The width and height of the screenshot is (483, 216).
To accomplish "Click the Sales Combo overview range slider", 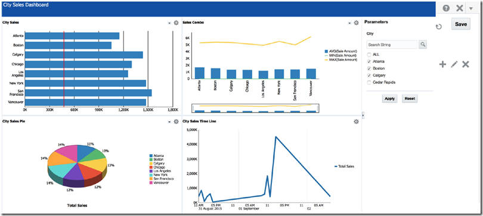I will 255,108.
